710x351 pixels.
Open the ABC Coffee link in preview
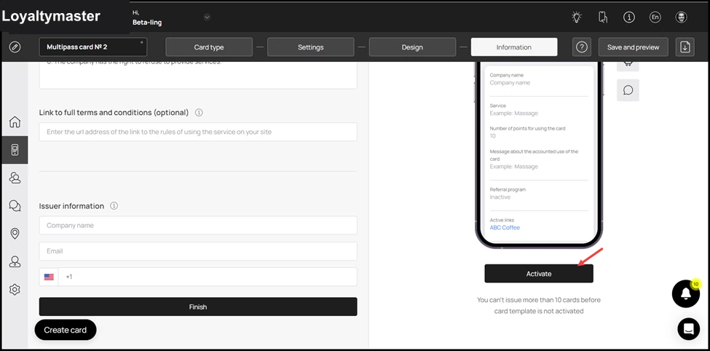click(505, 227)
